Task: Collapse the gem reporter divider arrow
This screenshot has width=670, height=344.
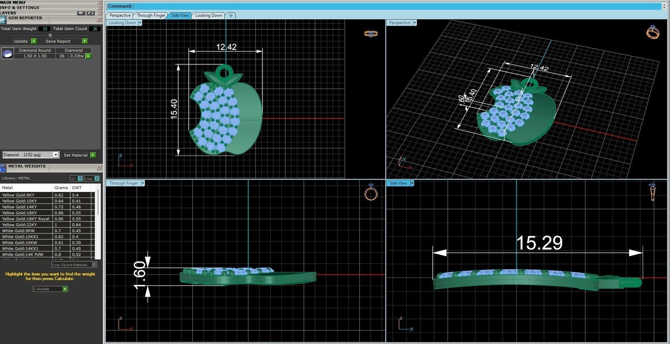Action: (x=50, y=35)
